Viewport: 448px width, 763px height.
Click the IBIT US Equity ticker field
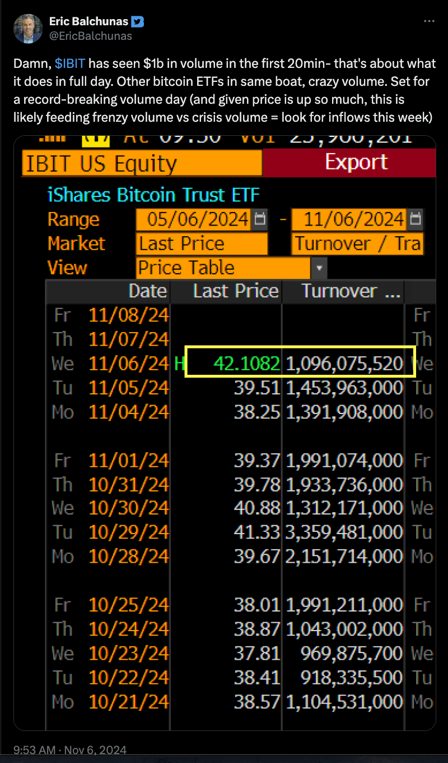tap(142, 164)
